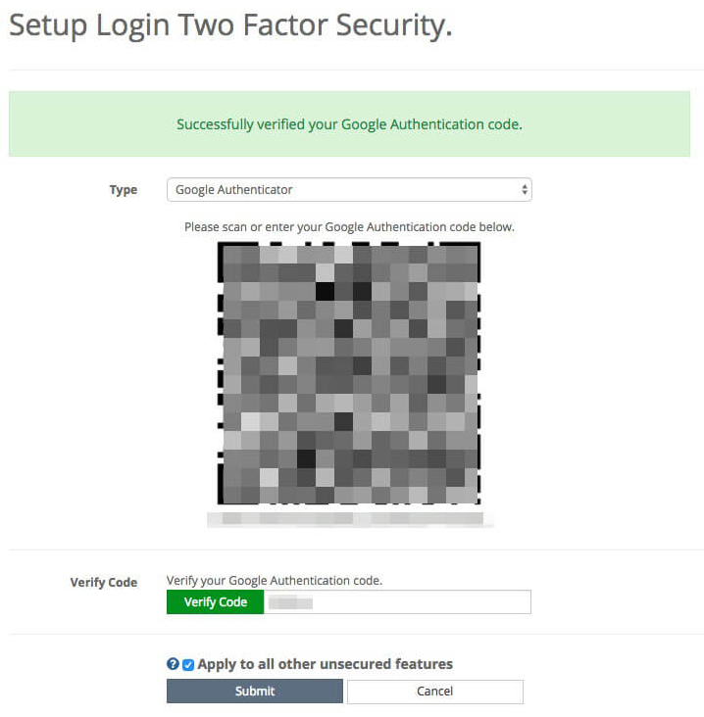Uncheck the Apply to all unsecured features checkbox

[188, 665]
